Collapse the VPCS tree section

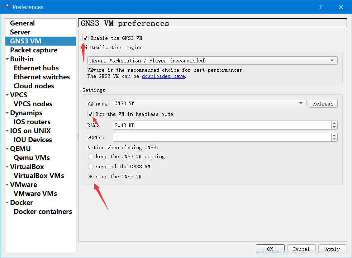pyautogui.click(x=7, y=95)
